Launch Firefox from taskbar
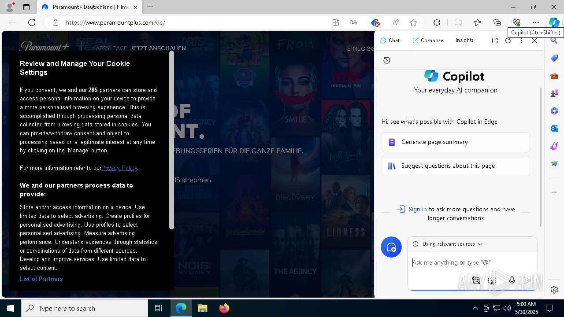This screenshot has height=317, width=564. [224, 308]
